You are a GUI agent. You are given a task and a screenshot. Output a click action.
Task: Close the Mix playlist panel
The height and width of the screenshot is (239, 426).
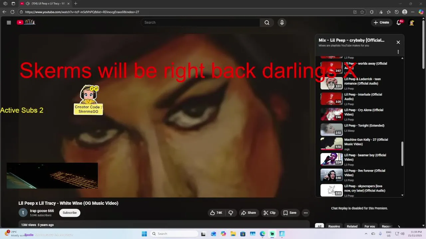398,42
